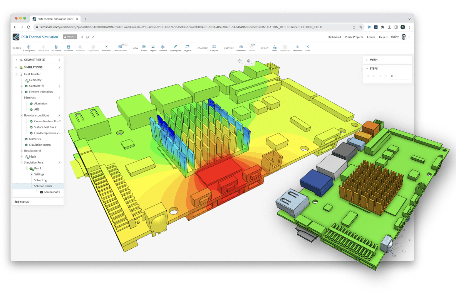
Task: Expand the Result control node
Action: point(21,150)
